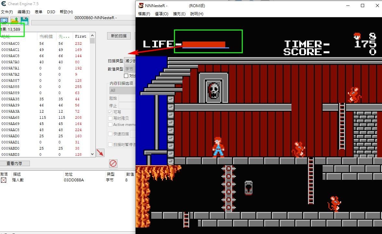Viewport: 382px width, 234px height.
Task: Click the value 8 in the address table
Action: tap(127, 180)
